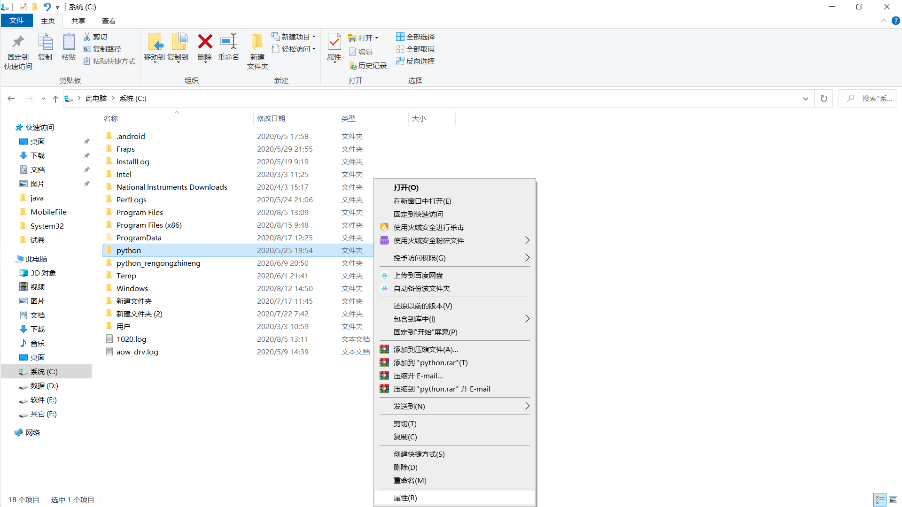Click the Up one level arrow

[55, 99]
